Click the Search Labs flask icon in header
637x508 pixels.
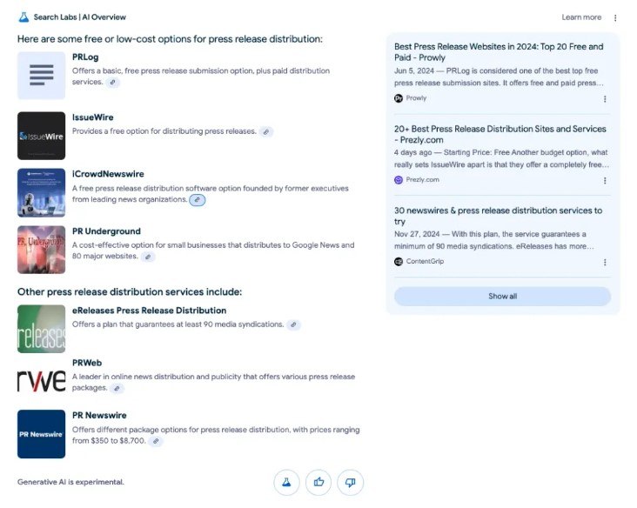point(23,17)
